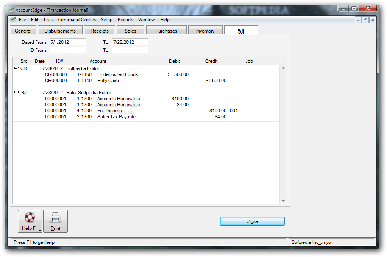Open the Reports menu
Viewport: 387px width, 257px height.
125,20
